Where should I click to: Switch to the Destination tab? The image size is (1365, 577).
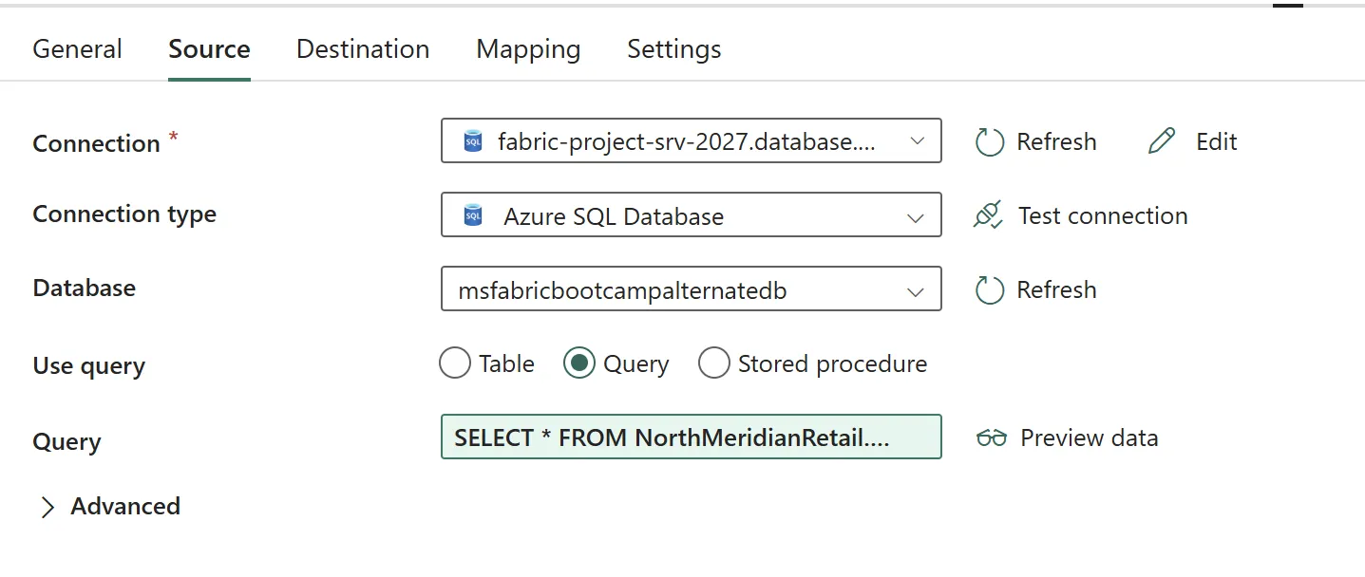point(363,49)
